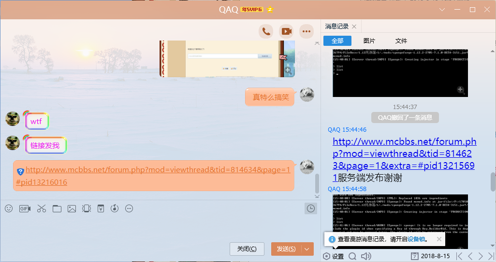The height and width of the screenshot is (262, 496).
Task: Click the VIP6 badge in the title
Action: coord(252,10)
